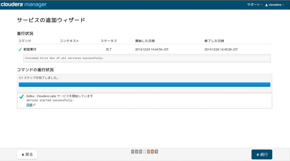Open the 詳細 details link
The height and width of the screenshot is (161, 290).
29,105
